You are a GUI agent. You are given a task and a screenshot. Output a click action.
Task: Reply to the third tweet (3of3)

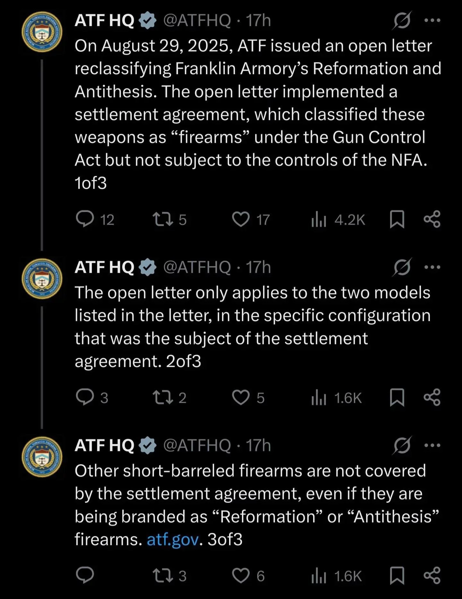pos(85,575)
